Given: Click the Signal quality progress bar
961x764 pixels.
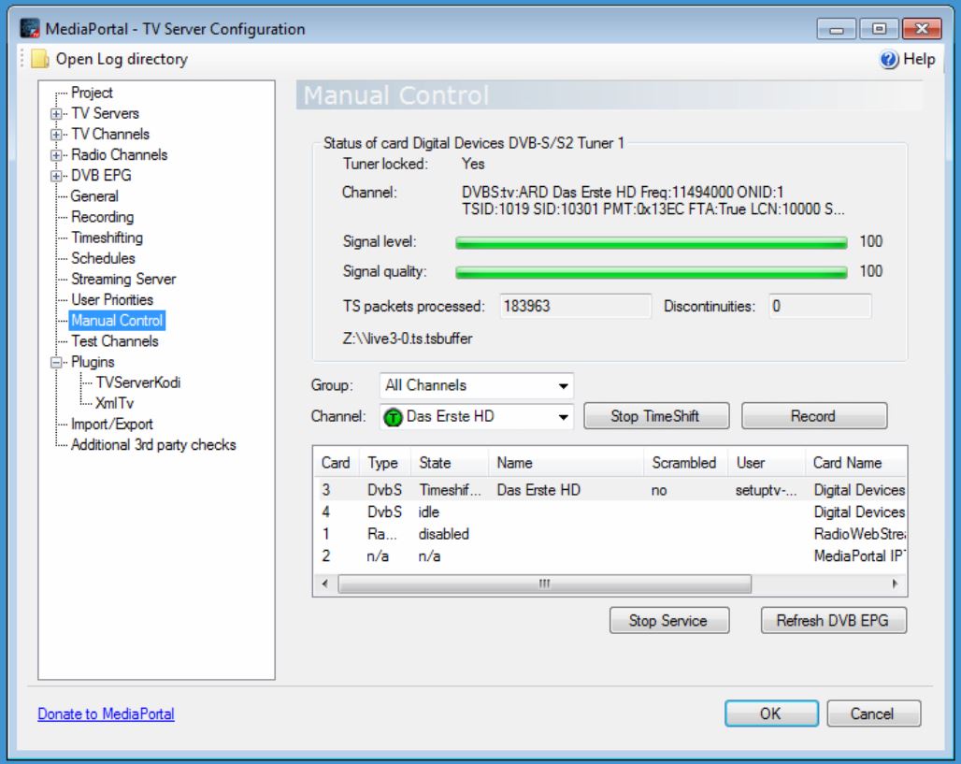Looking at the screenshot, I should tap(652, 272).
